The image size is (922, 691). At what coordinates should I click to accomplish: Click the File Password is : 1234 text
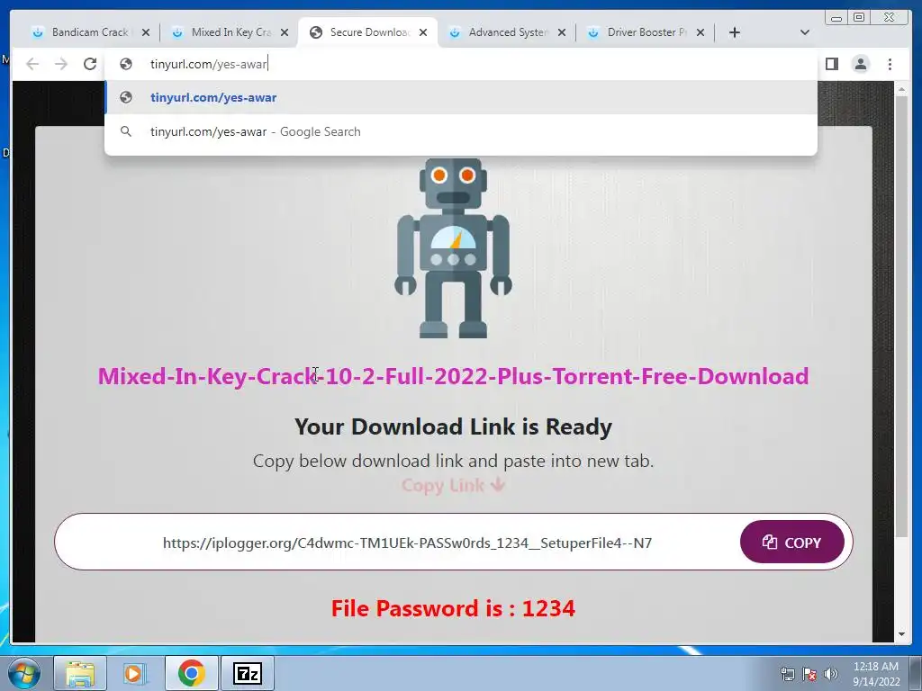pyautogui.click(x=454, y=608)
